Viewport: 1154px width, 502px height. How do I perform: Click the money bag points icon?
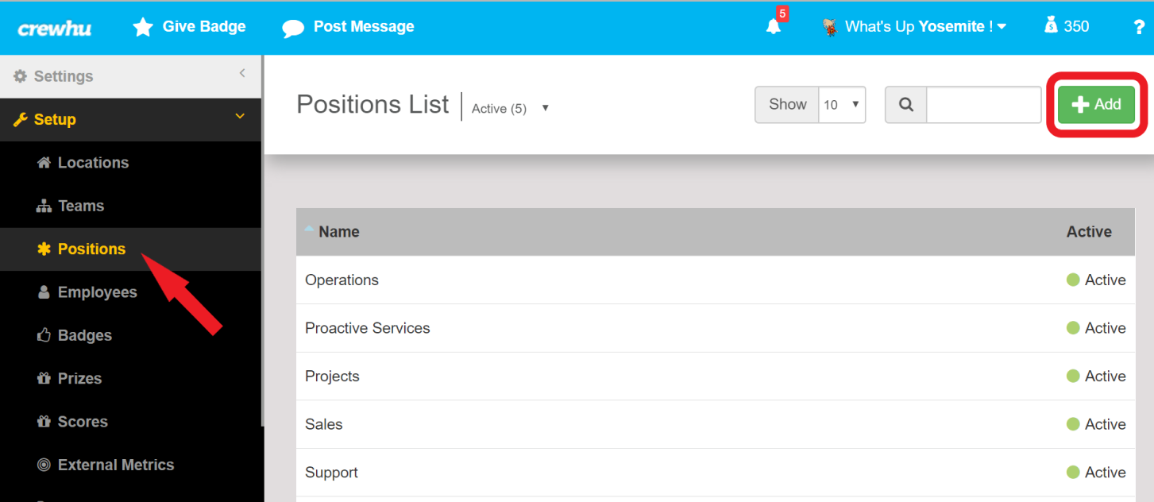click(x=1052, y=25)
